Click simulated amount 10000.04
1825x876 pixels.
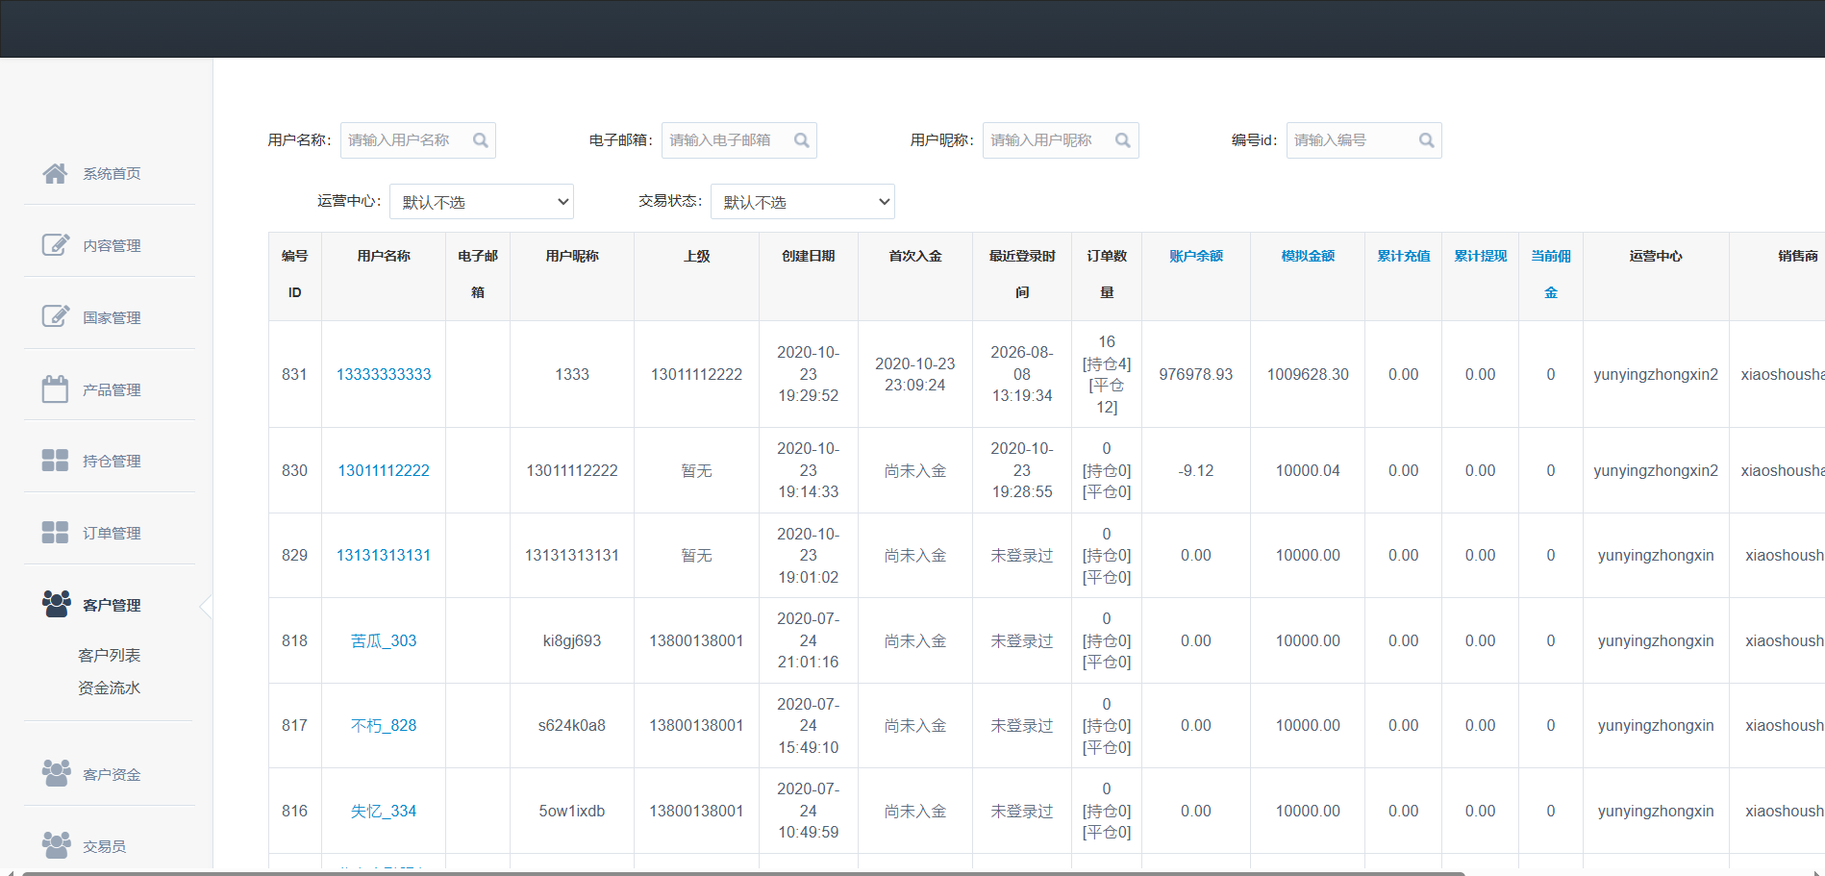1308,470
